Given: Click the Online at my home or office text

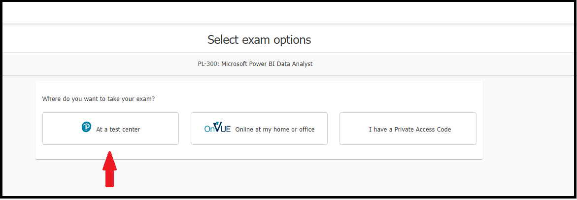Looking at the screenshot, I should pos(275,130).
